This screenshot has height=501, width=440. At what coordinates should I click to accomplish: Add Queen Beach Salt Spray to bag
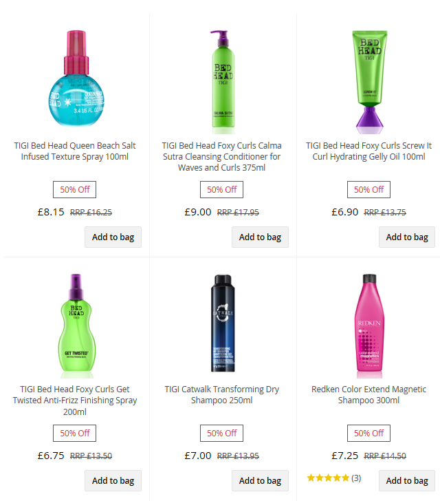tap(113, 237)
